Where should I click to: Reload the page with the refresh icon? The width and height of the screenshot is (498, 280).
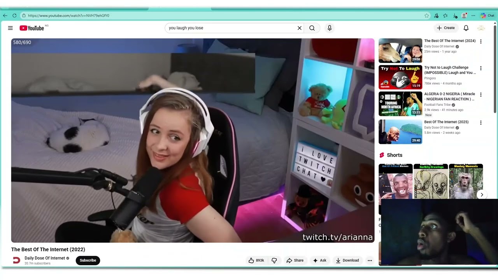(x=14, y=16)
